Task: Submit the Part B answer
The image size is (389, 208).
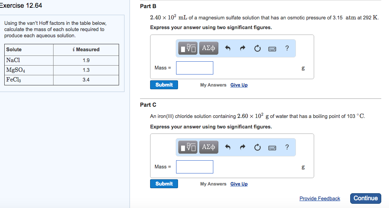Action: tap(164, 85)
